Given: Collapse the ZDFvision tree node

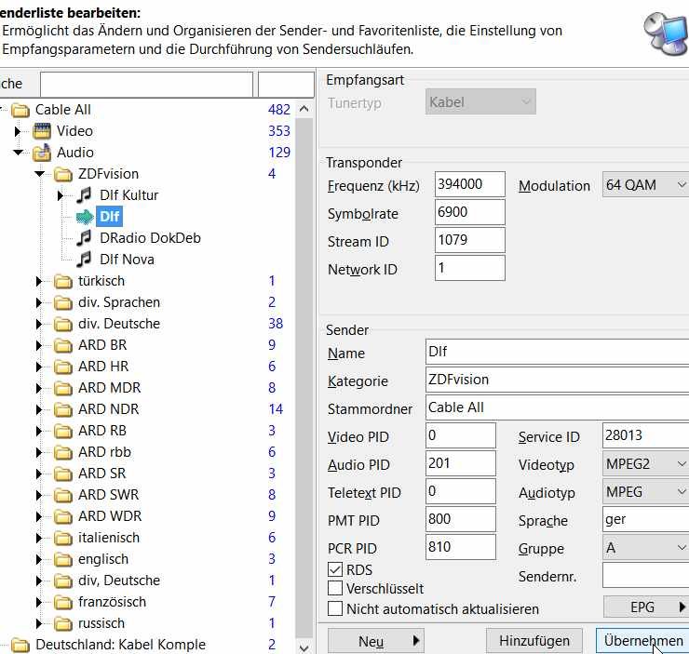Looking at the screenshot, I should pyautogui.click(x=39, y=174).
